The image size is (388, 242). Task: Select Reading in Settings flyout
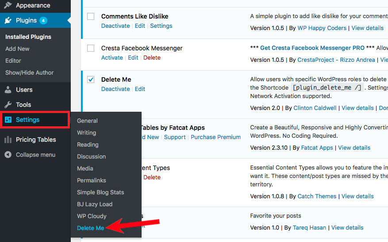(88, 144)
